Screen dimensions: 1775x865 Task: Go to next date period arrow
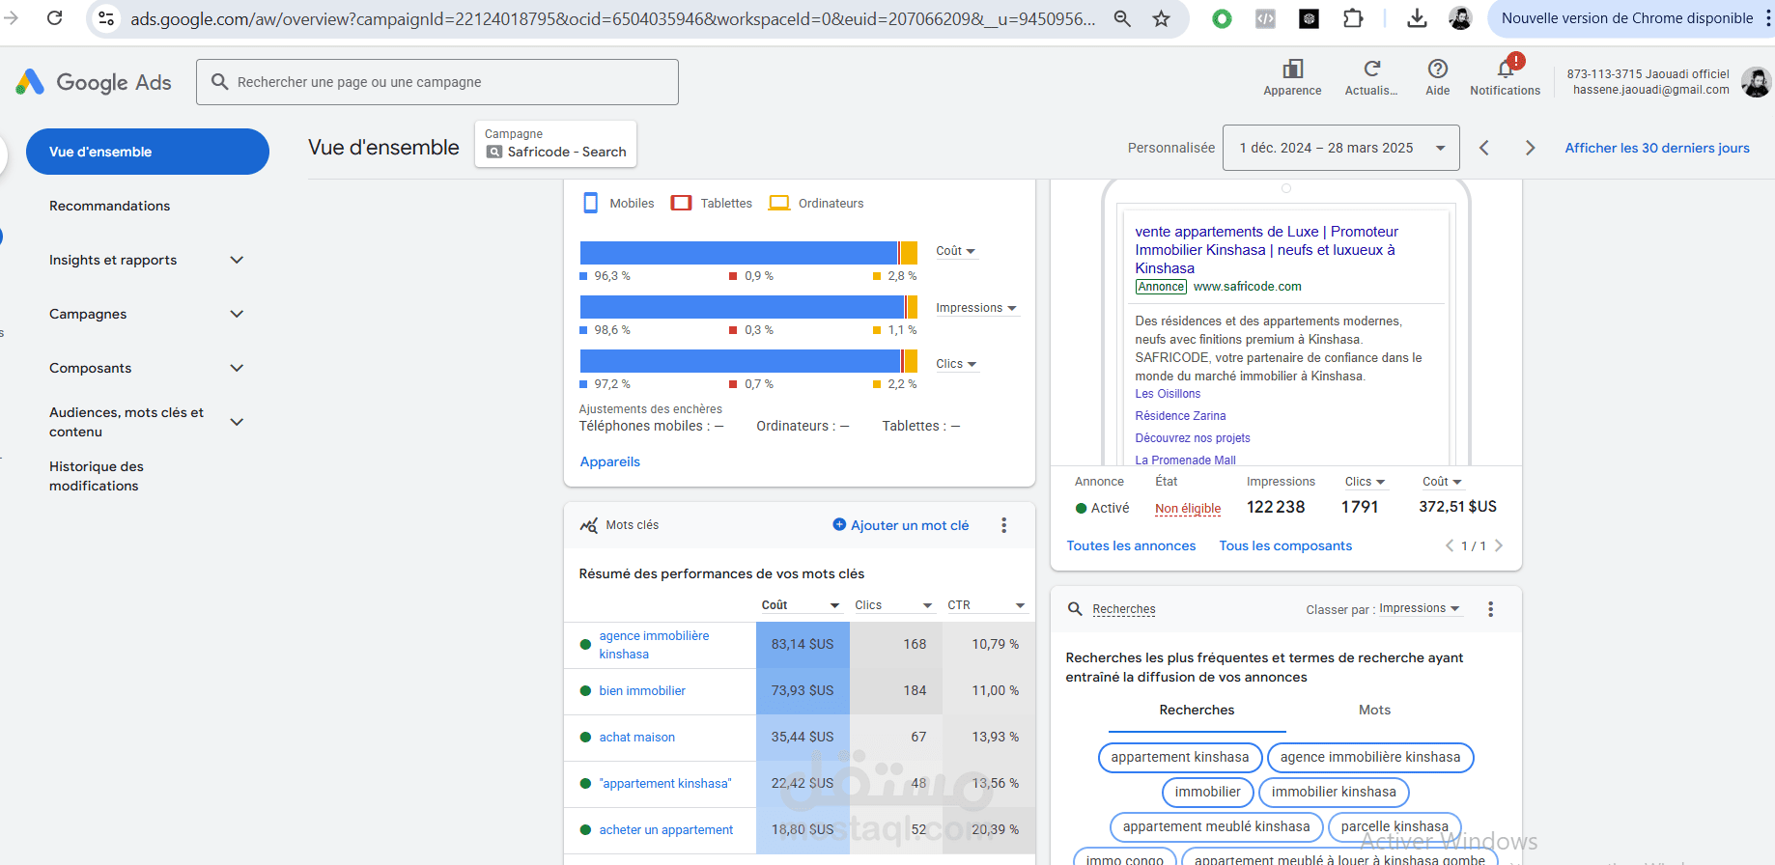pos(1530,148)
